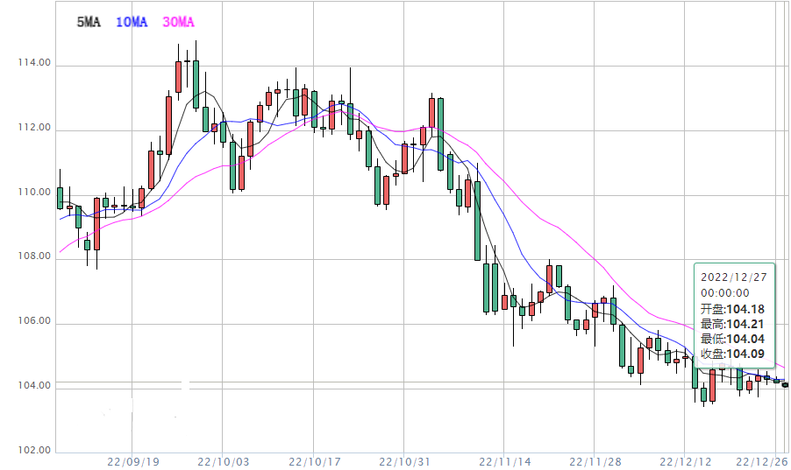Screen dimensions: 791x470
Task: Click the 108.00 price axis label
Action: [x=34, y=256]
